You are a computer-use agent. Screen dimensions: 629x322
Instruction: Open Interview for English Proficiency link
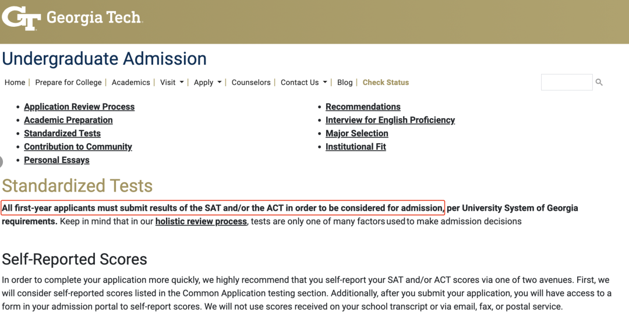390,121
